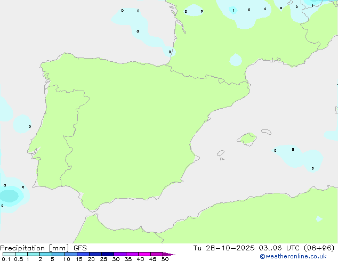Select the 45–50 mm legend color swatch
This screenshot has height=261, width=338.
point(157,254)
